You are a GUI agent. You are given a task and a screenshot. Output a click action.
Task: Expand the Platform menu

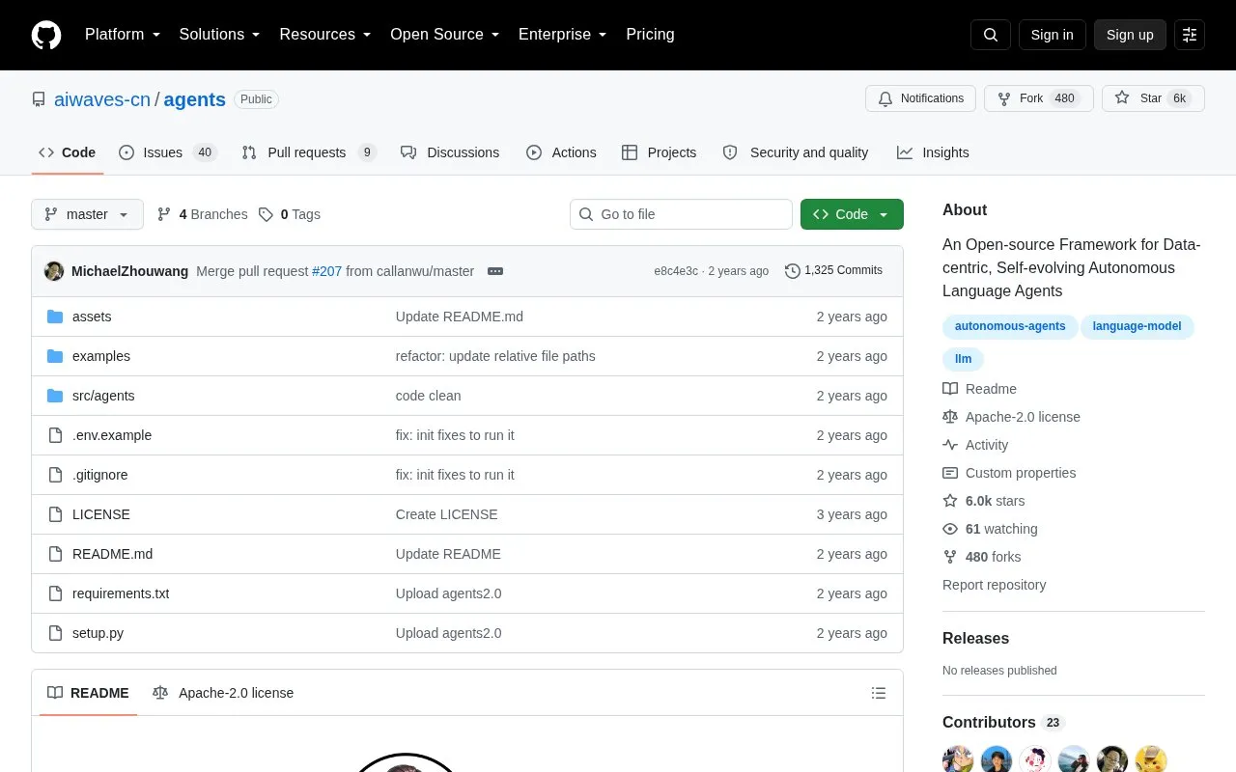pyautogui.click(x=123, y=35)
